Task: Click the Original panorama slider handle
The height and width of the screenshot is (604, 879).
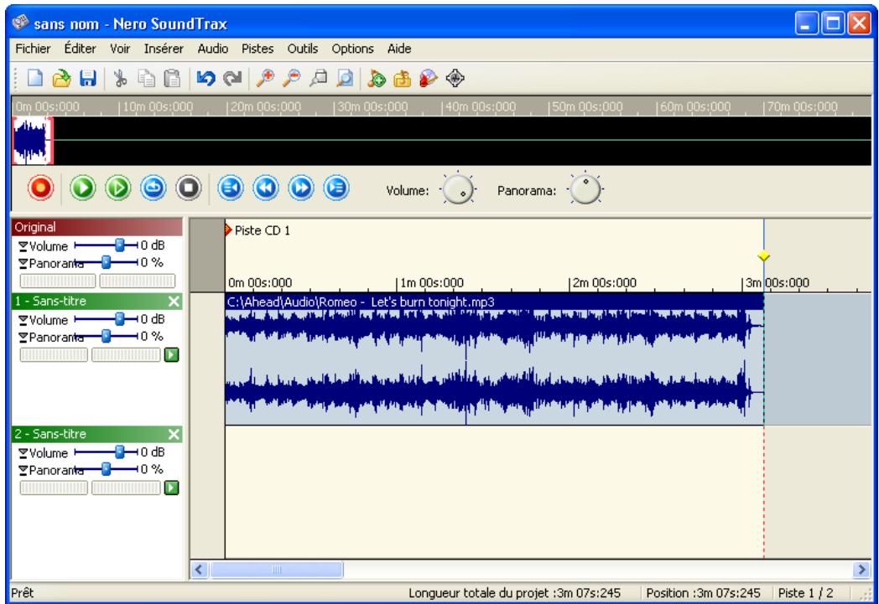Action: pyautogui.click(x=106, y=262)
